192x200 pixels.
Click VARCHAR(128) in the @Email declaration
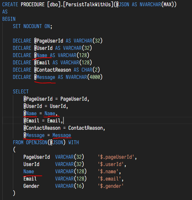point(76,63)
